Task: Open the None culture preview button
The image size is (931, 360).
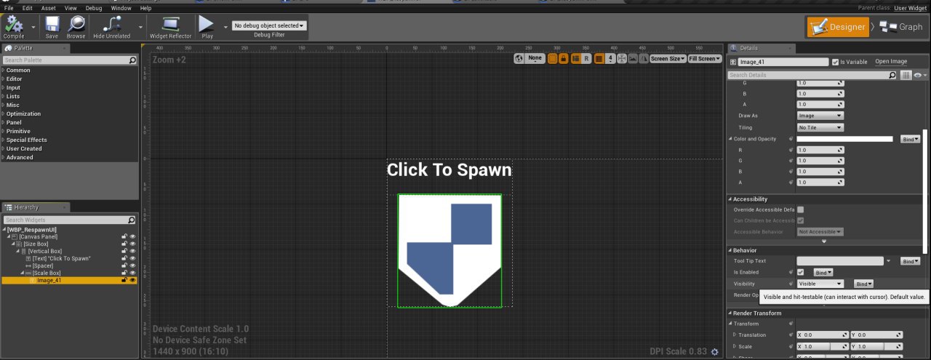Action: [535, 58]
